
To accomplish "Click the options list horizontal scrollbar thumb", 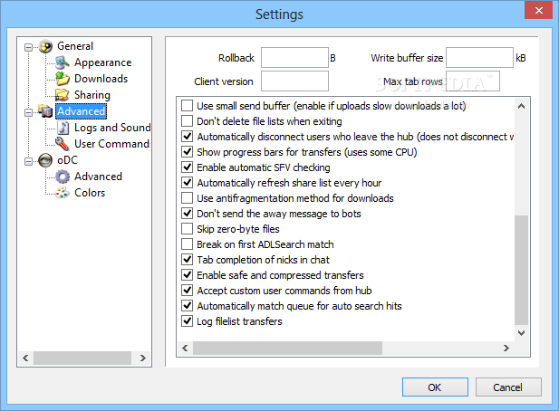I will 287,348.
